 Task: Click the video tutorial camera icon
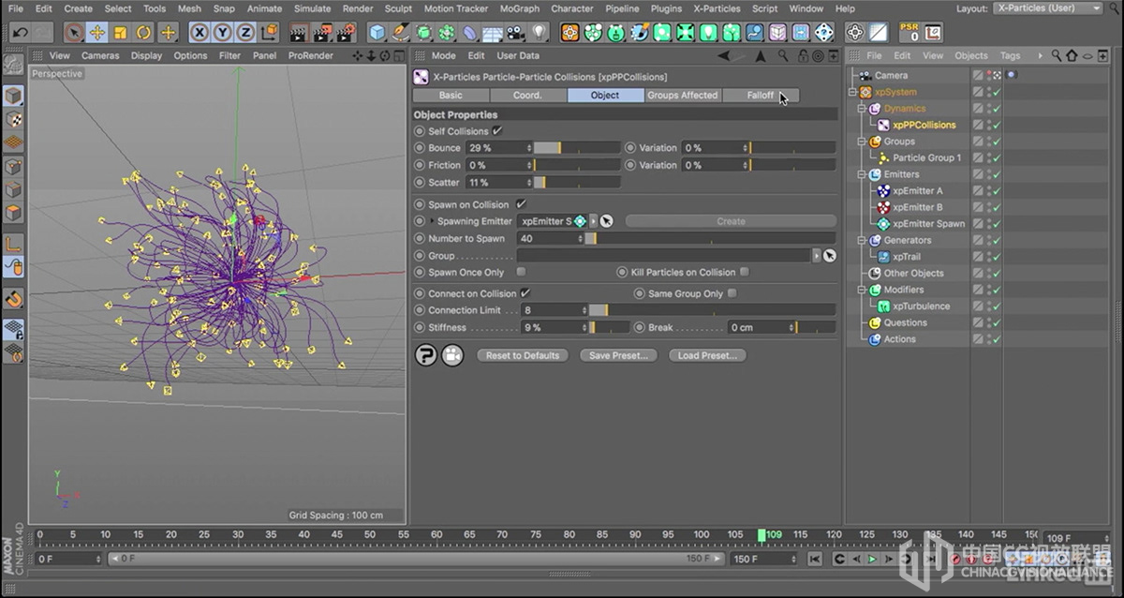pos(452,355)
